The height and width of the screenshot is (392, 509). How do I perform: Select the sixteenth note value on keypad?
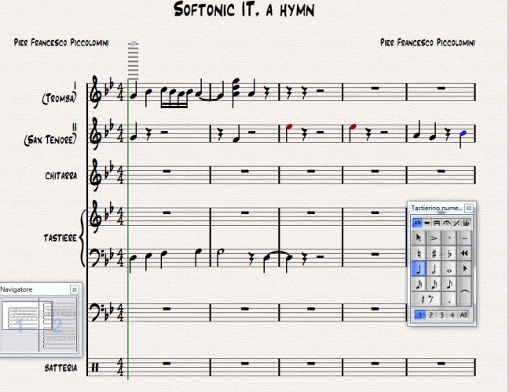click(434, 284)
